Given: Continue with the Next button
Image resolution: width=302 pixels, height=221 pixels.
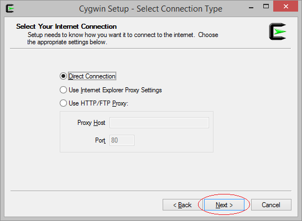Looking at the screenshot, I should (224, 204).
